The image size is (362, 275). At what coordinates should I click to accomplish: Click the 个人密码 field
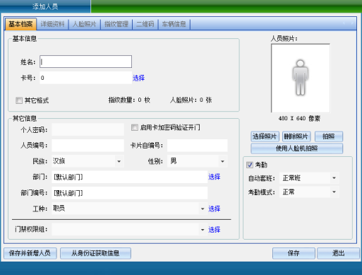[x=88, y=129]
